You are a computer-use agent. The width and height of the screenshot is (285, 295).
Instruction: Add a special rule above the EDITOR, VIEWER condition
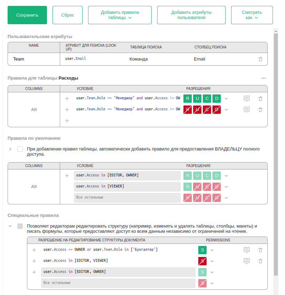[34, 261]
